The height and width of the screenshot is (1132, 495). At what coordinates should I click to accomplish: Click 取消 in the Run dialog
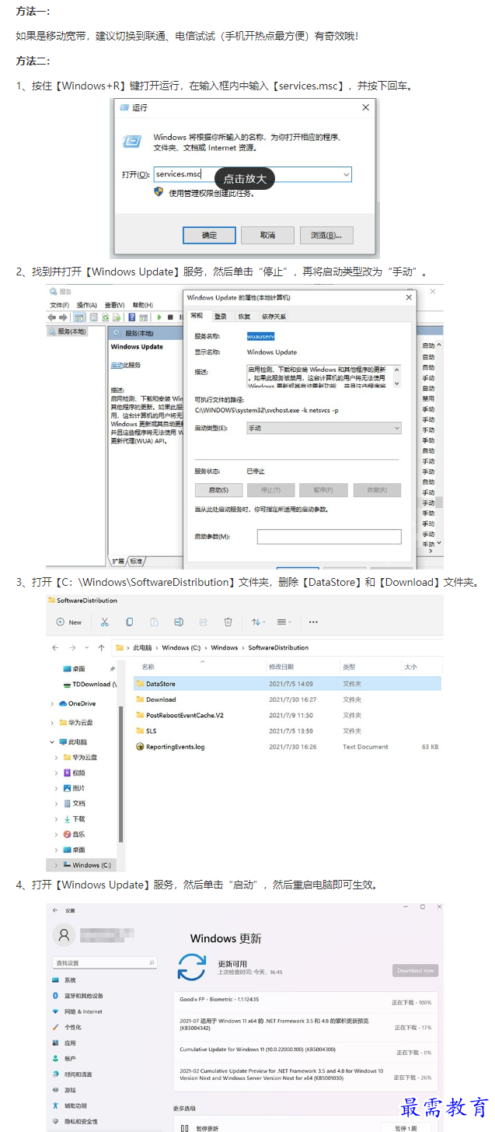point(267,235)
